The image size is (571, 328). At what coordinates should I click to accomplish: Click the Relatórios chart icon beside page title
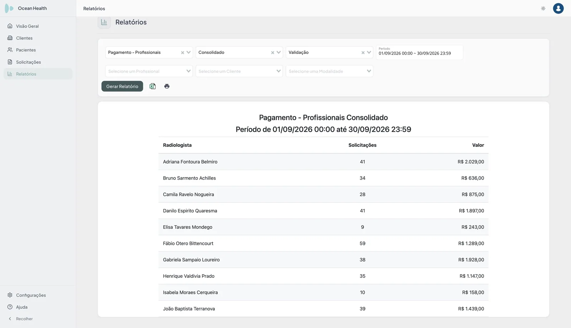(104, 22)
